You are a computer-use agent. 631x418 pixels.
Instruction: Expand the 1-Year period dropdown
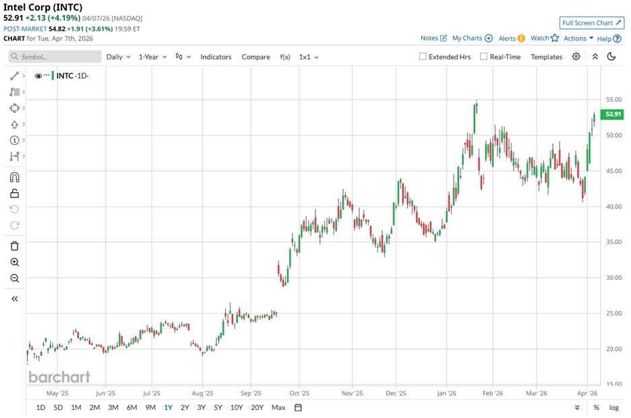click(x=152, y=57)
